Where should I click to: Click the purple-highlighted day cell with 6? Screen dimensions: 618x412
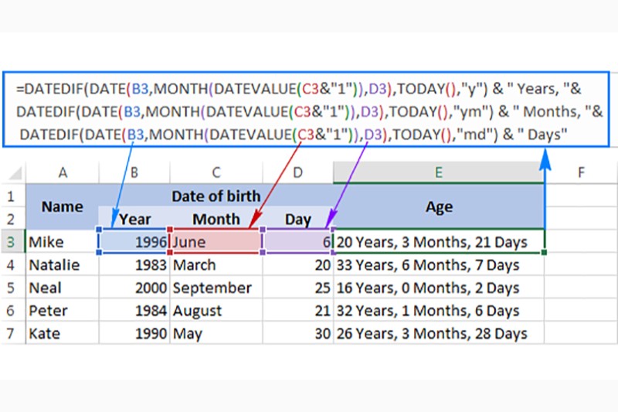point(298,242)
